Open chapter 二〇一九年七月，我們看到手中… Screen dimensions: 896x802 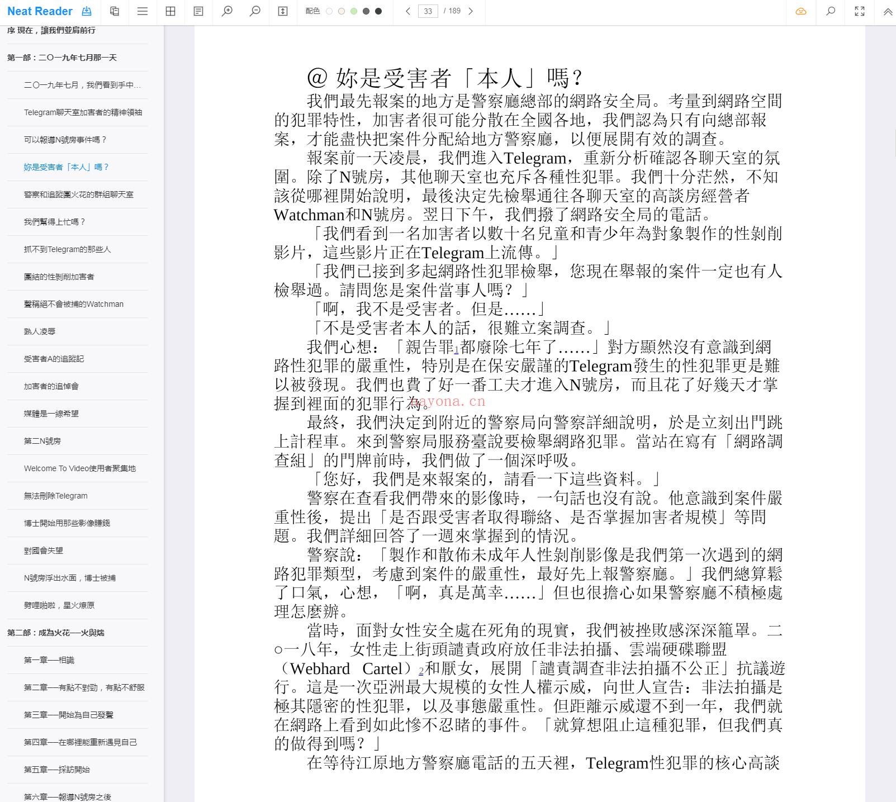pyautogui.click(x=82, y=85)
